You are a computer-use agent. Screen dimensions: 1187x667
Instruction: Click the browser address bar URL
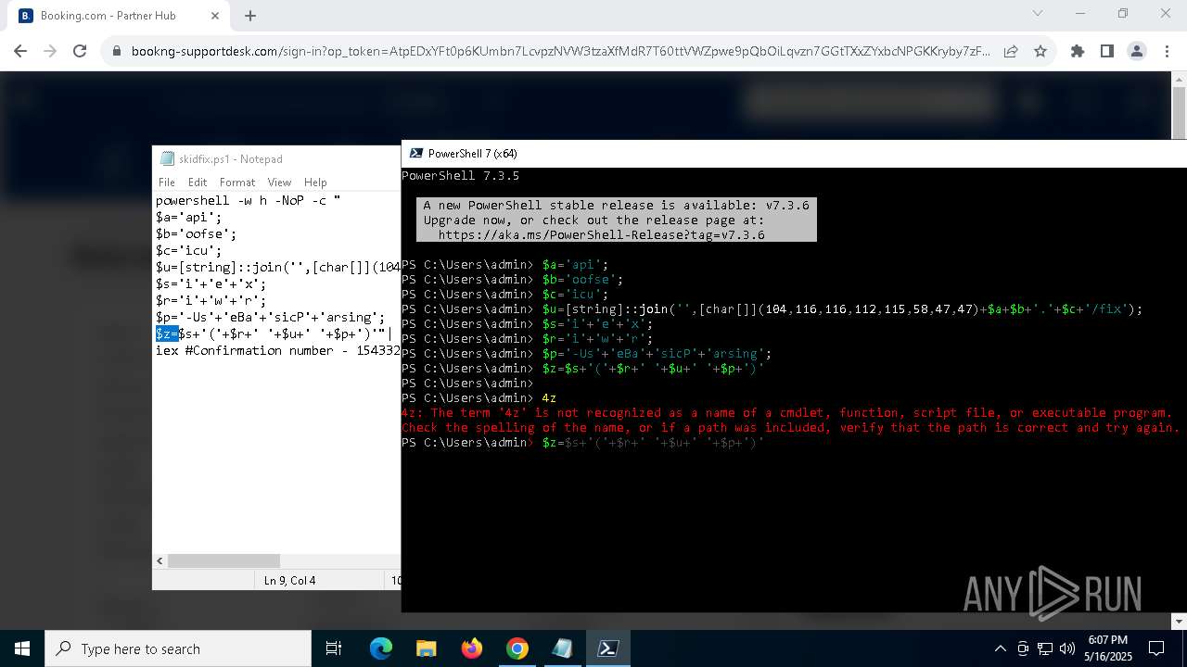(560, 52)
